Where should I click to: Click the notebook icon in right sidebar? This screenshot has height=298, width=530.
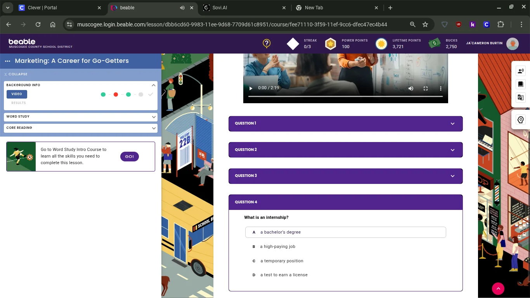pyautogui.click(x=521, y=84)
